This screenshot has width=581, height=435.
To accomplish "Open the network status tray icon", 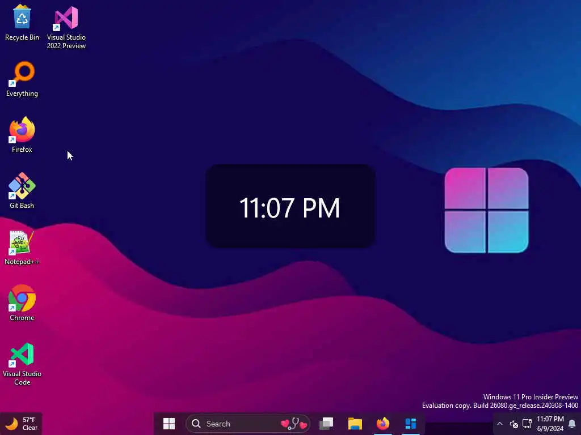I will point(527,424).
